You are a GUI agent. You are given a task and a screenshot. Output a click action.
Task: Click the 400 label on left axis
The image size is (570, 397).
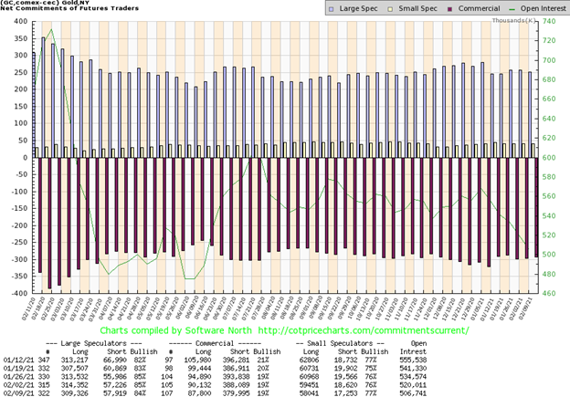pyautogui.click(x=21, y=22)
